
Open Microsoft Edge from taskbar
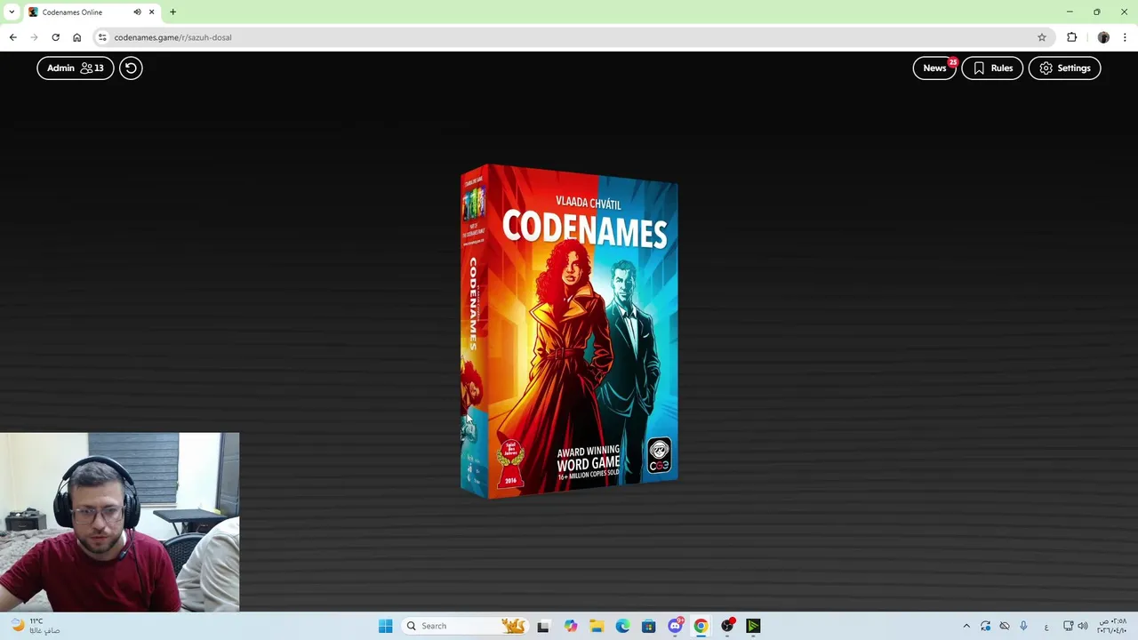click(622, 626)
